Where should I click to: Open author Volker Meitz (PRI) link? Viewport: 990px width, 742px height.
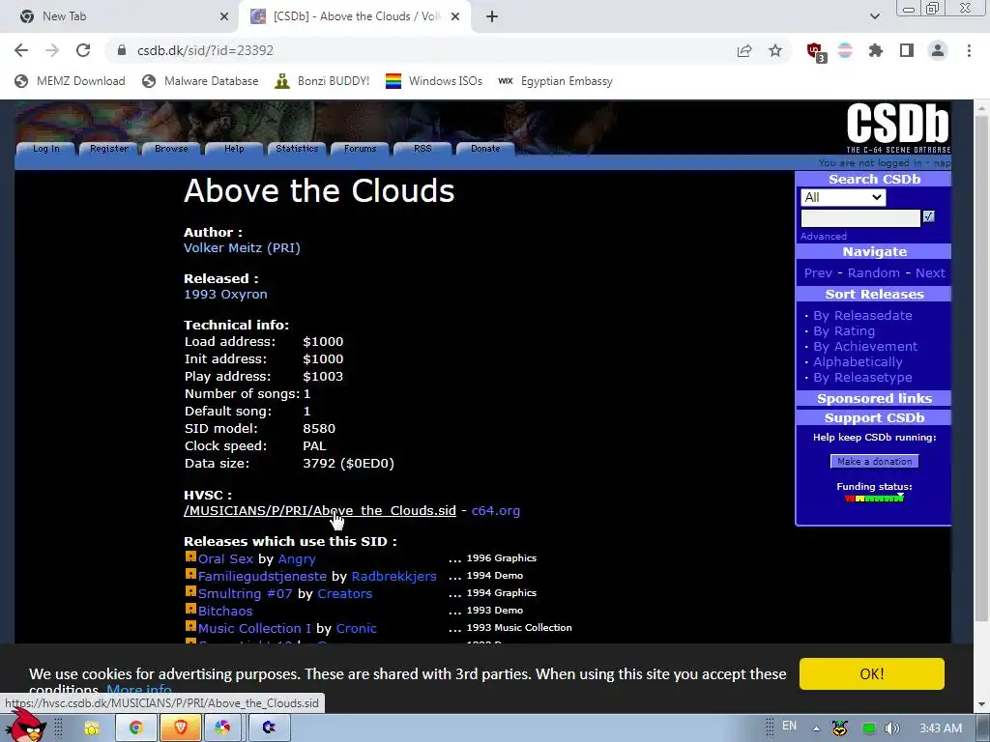[x=242, y=248]
